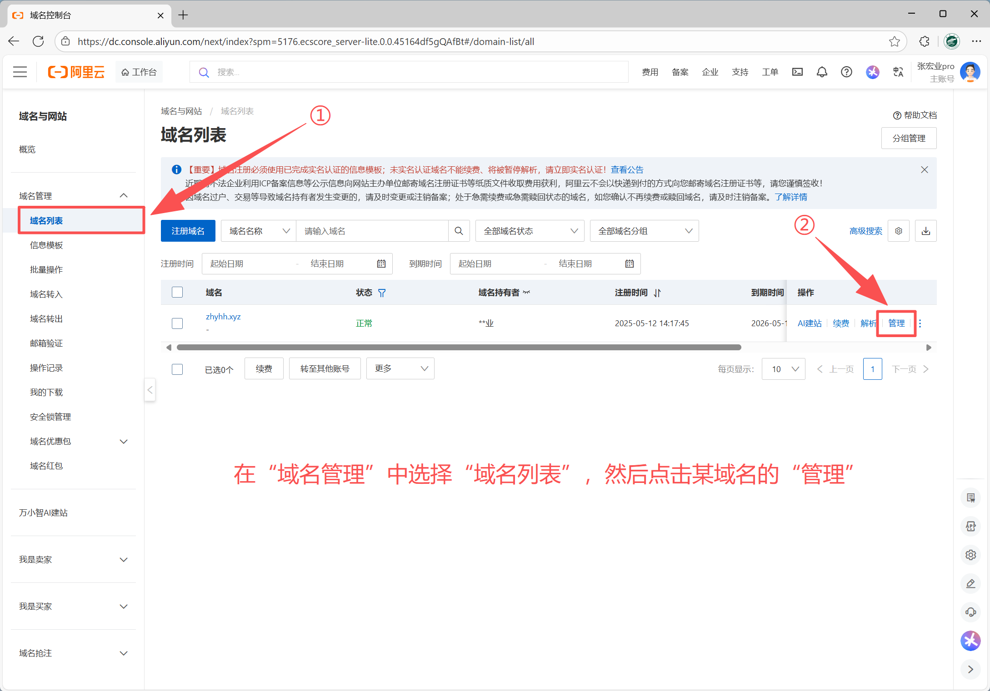
Task: Open the customer service headset icon in sidebar
Action: click(970, 612)
